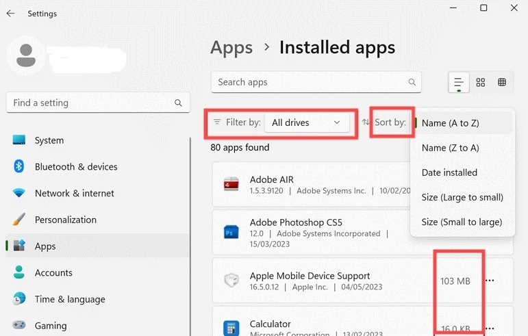The height and width of the screenshot is (336, 528).
Task: Open more options for Apple Mobile Device Support
Action: click(490, 280)
